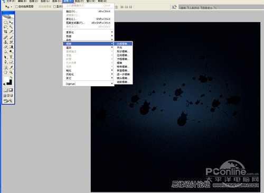Select the Brush tool
Screen dimensions: 264x193
point(11,38)
